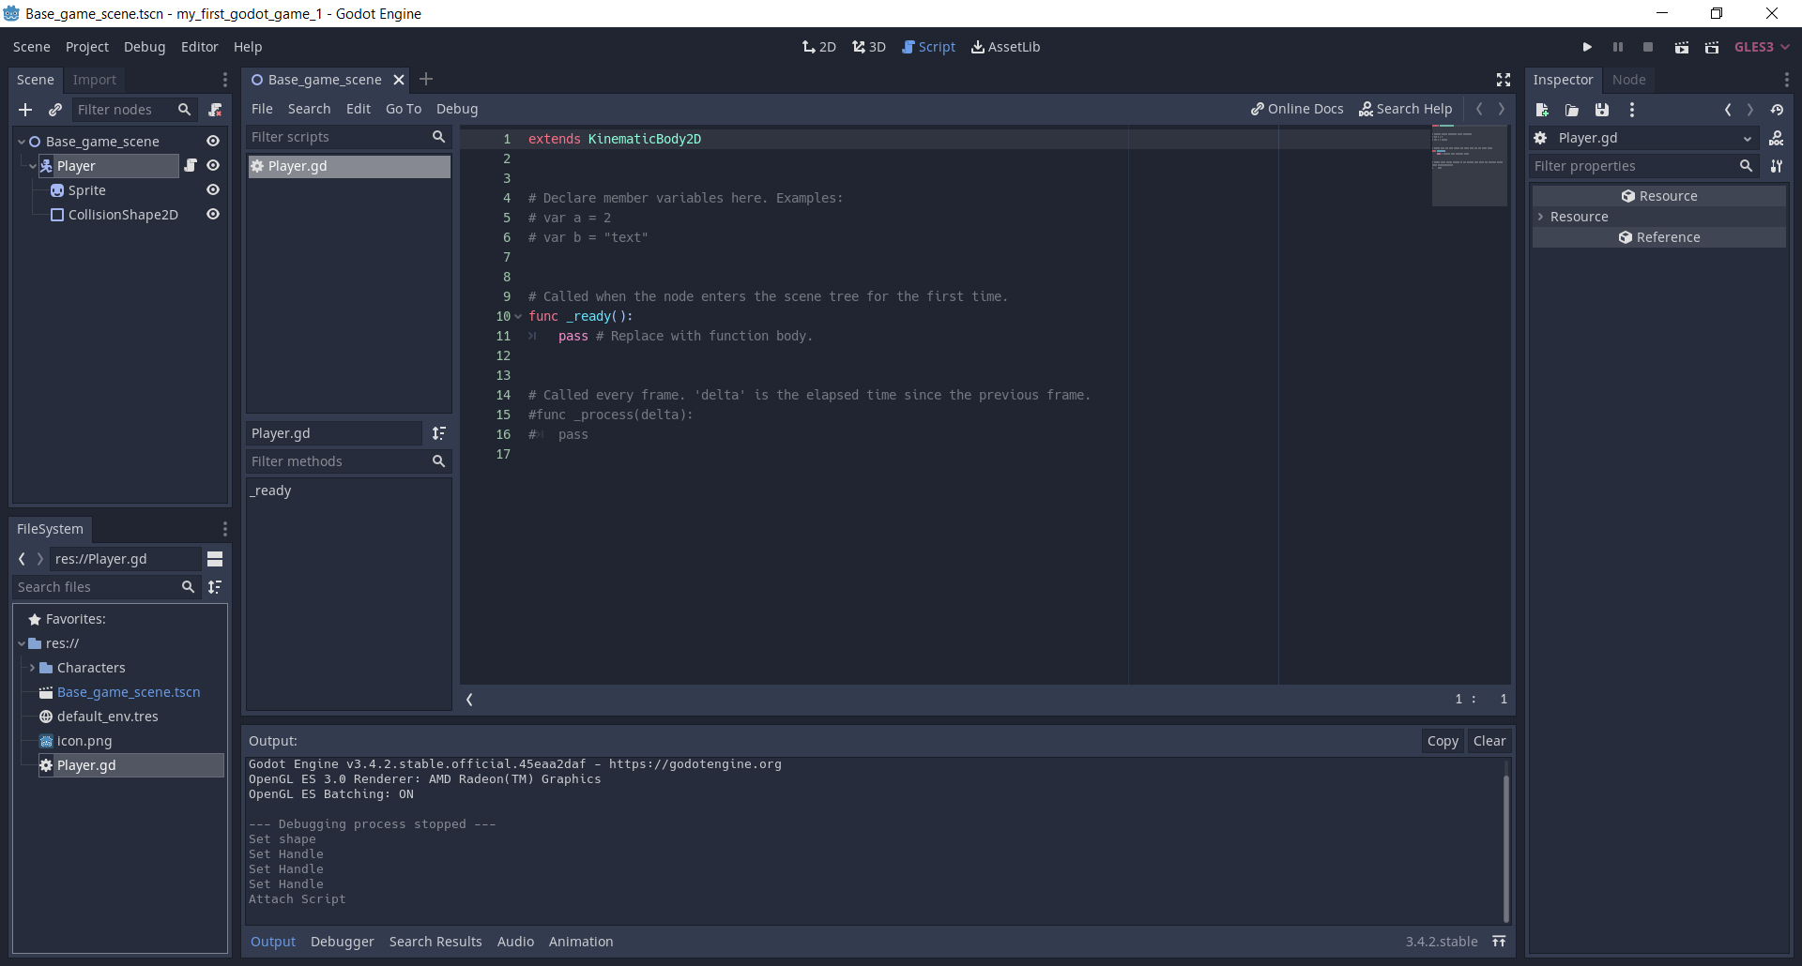Open the script editor Go To menu
The width and height of the screenshot is (1802, 966).
coord(404,109)
